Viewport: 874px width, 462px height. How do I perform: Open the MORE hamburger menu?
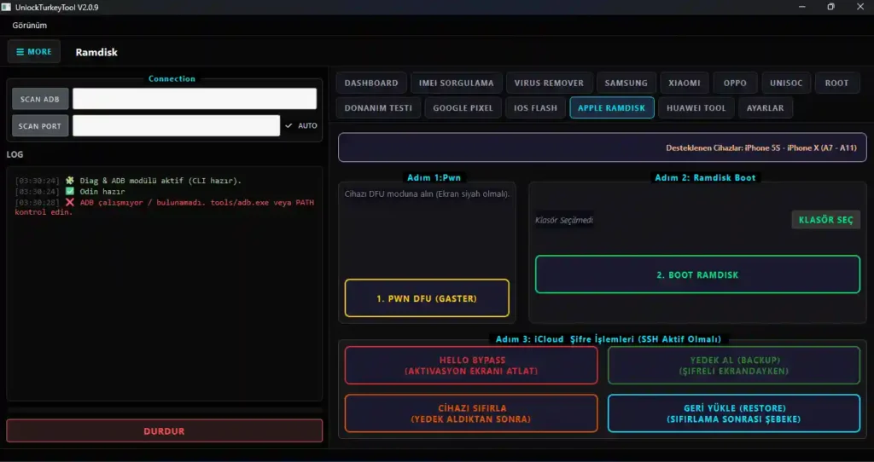point(34,52)
